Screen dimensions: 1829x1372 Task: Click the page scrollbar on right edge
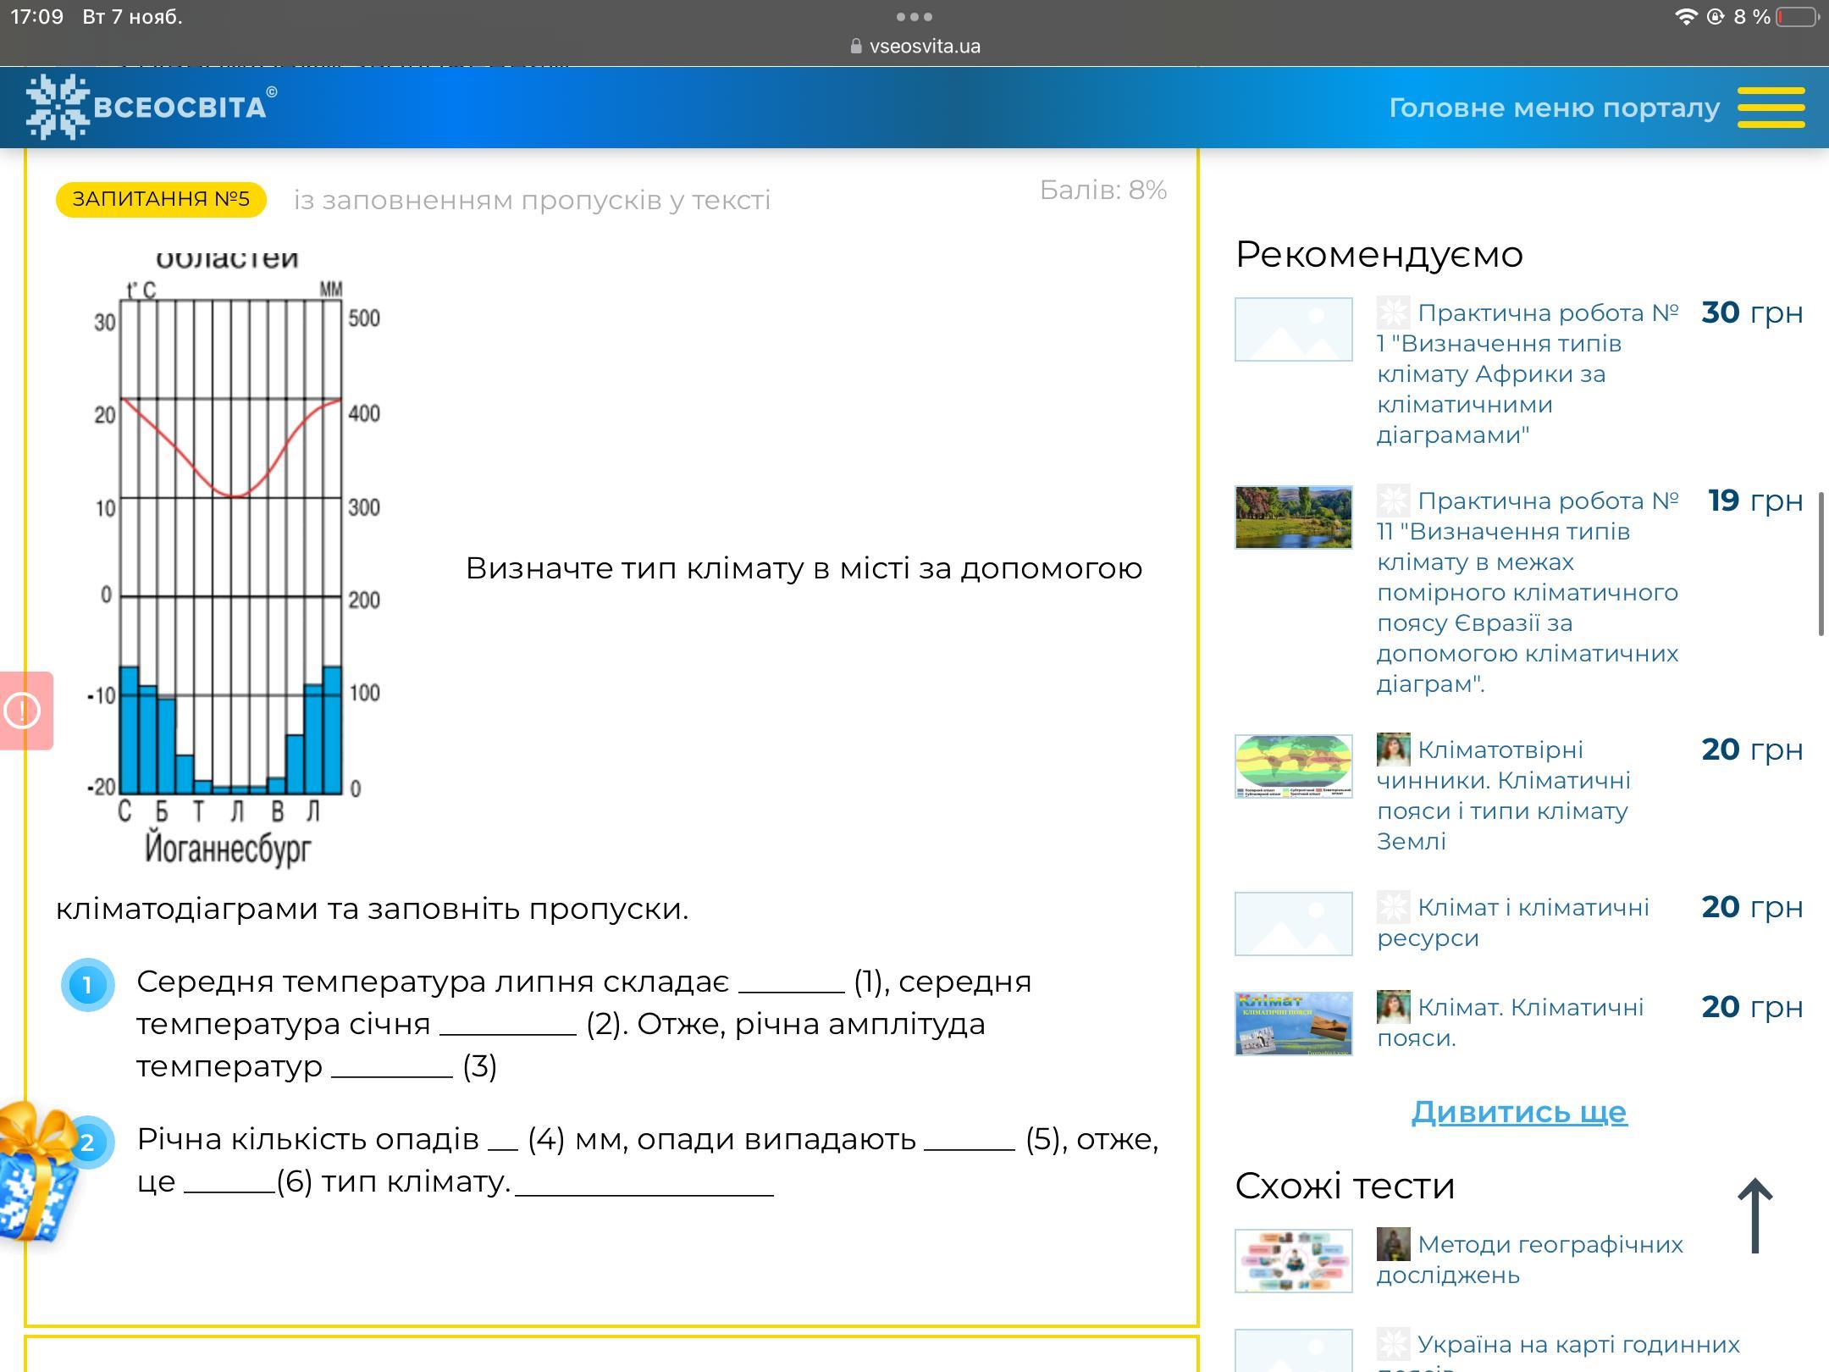coord(1821,563)
